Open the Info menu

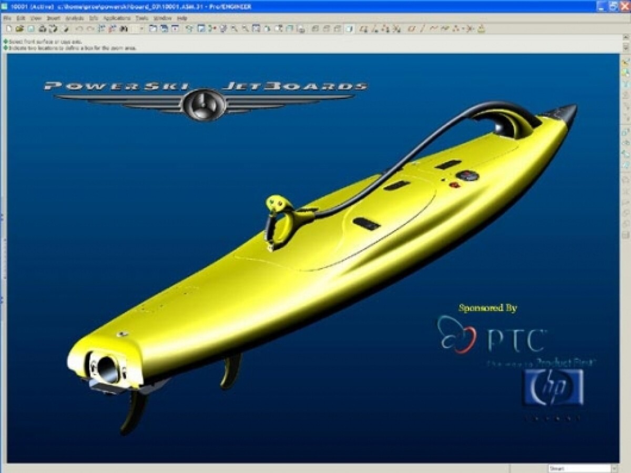(93, 18)
